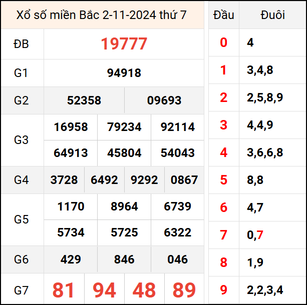Click the tail values '4,4,9'

coord(260,125)
